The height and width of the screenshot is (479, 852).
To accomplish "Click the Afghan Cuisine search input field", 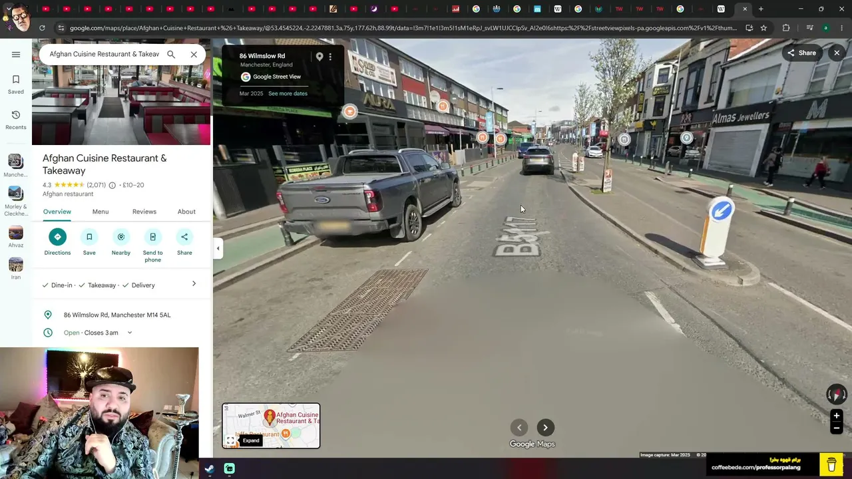I will [x=104, y=54].
